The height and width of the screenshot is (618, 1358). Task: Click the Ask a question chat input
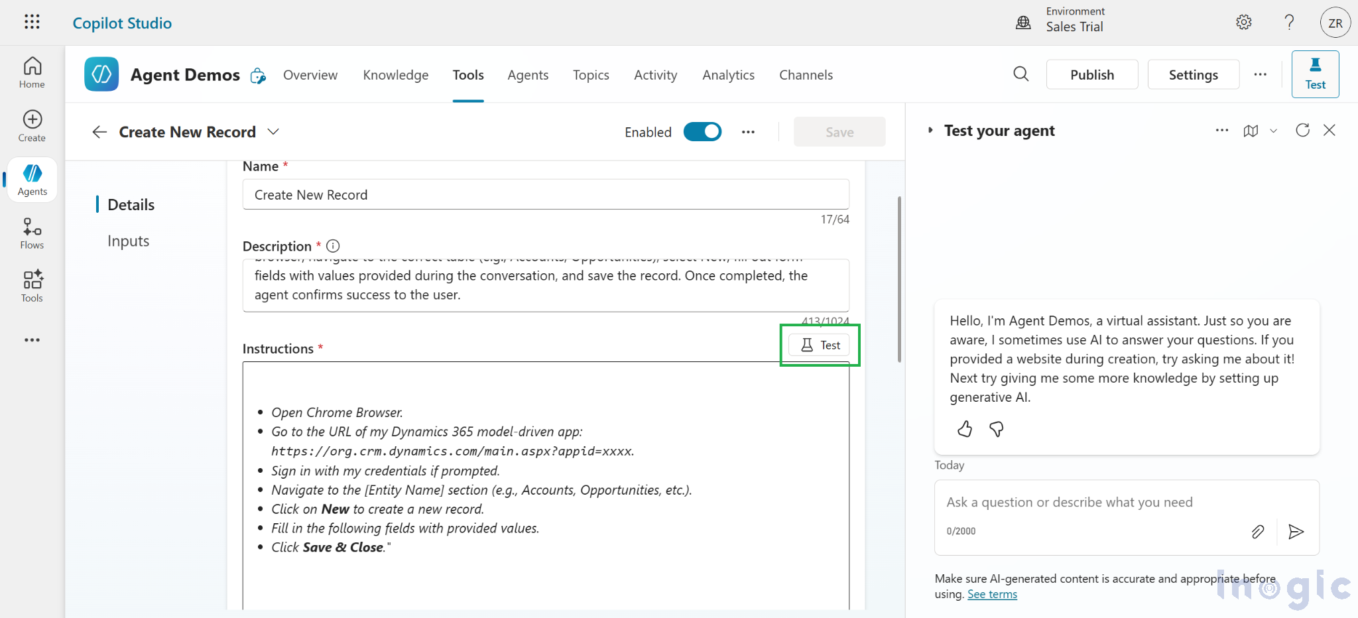1126,503
